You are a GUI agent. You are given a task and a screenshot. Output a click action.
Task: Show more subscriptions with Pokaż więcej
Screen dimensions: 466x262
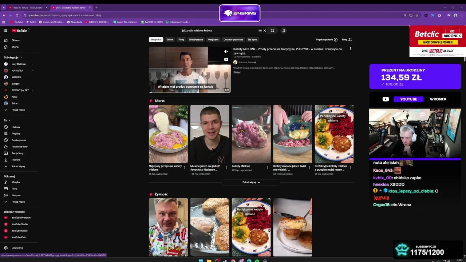tap(19, 110)
